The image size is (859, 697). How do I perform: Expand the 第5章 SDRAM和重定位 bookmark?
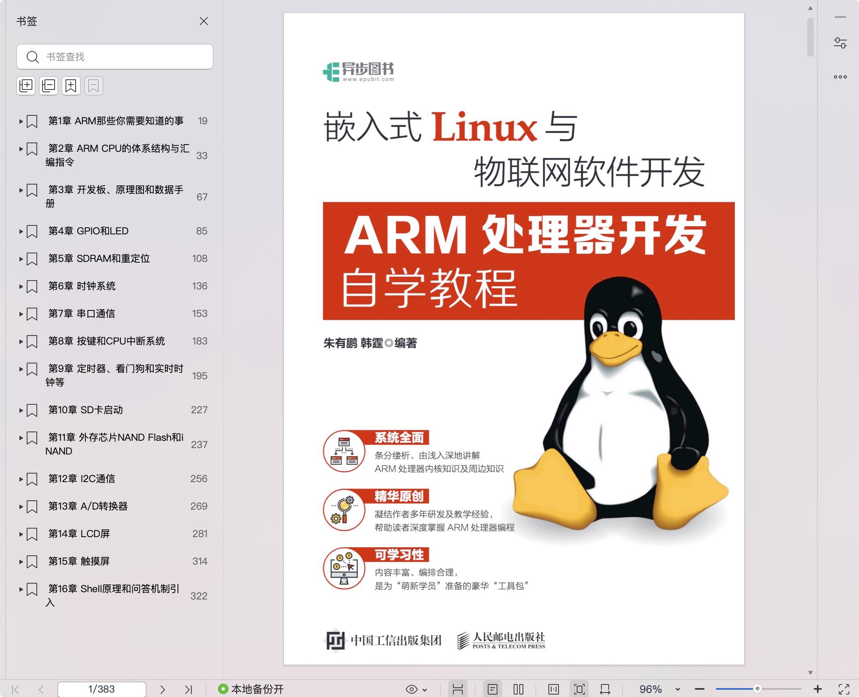point(21,259)
